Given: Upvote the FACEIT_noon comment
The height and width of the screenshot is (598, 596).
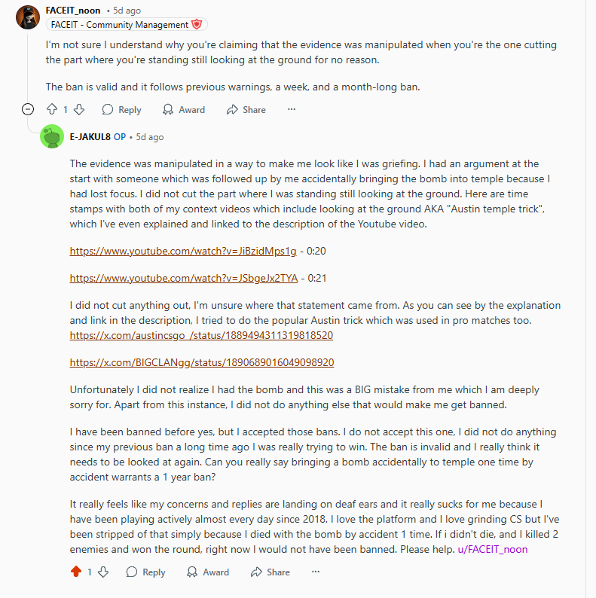Looking at the screenshot, I should (52, 109).
